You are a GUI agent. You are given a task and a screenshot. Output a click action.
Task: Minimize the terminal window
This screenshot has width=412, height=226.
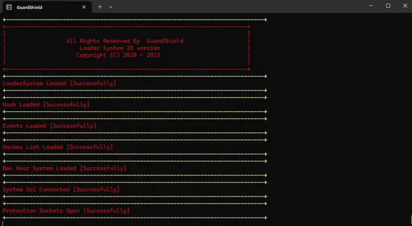point(371,6)
